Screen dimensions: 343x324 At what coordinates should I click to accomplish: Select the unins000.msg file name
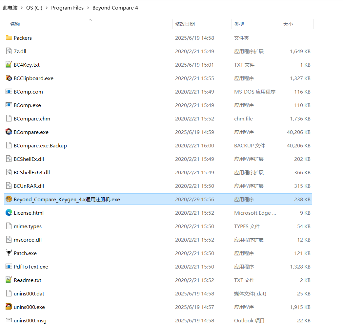pos(30,321)
